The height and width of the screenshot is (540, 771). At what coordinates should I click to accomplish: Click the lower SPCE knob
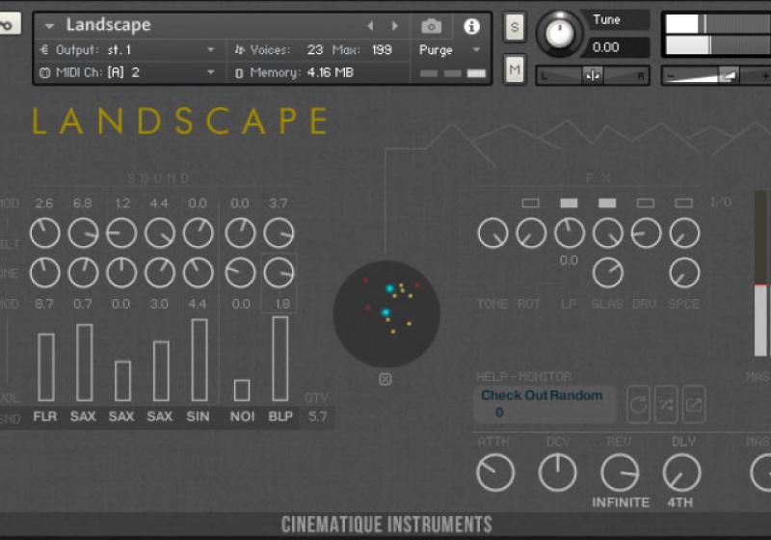(684, 273)
